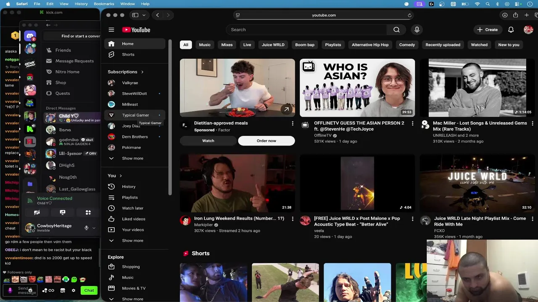The image size is (538, 302).
Task: Open the Dern Brothers subscription
Action: pyautogui.click(x=134, y=137)
